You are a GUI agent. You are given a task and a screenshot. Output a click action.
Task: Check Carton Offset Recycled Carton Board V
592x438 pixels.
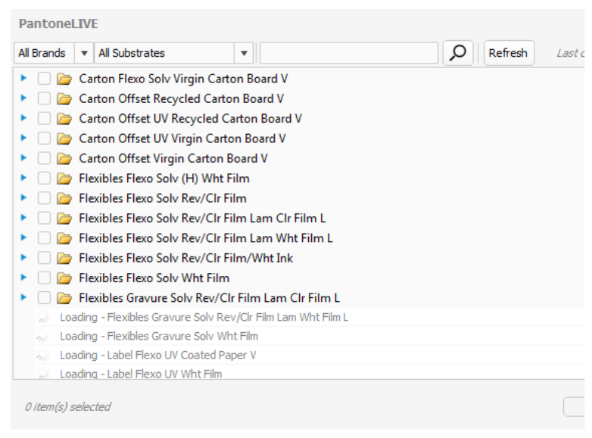44,99
